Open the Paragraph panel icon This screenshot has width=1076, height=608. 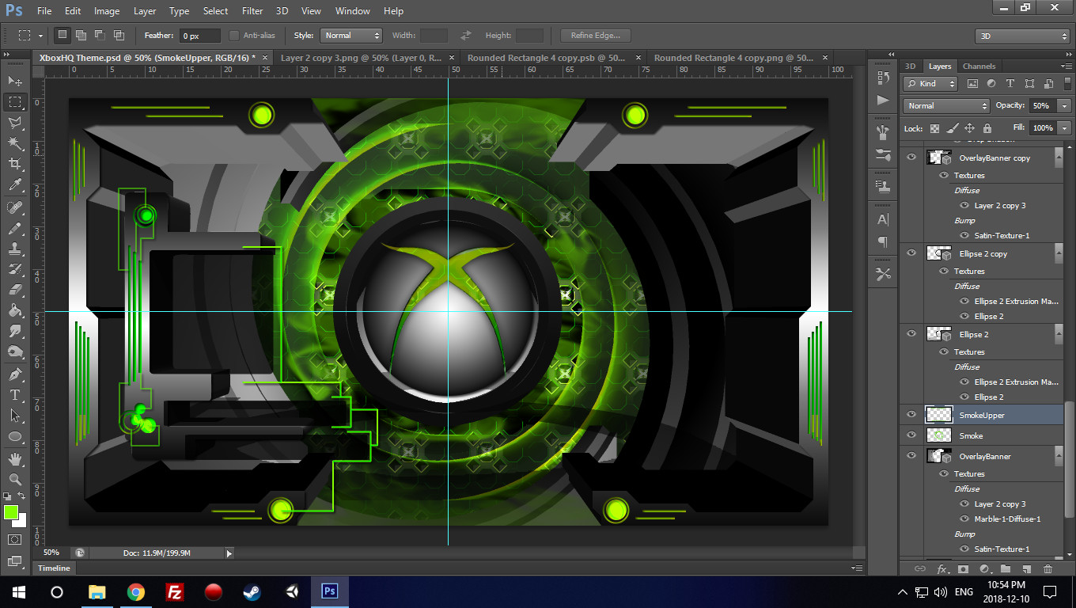tap(884, 241)
